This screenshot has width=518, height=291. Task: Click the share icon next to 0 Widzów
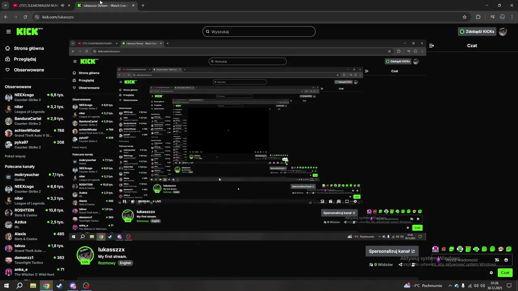400,264
